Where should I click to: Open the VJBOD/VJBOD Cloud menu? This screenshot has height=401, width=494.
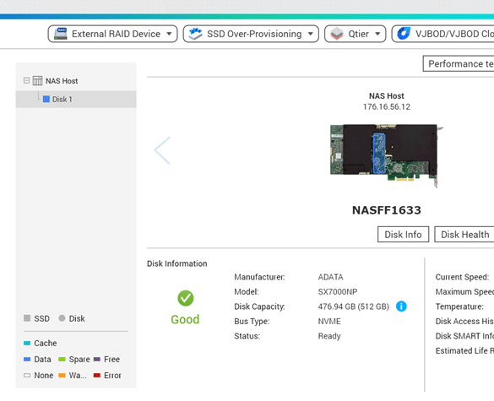pyautogui.click(x=443, y=34)
